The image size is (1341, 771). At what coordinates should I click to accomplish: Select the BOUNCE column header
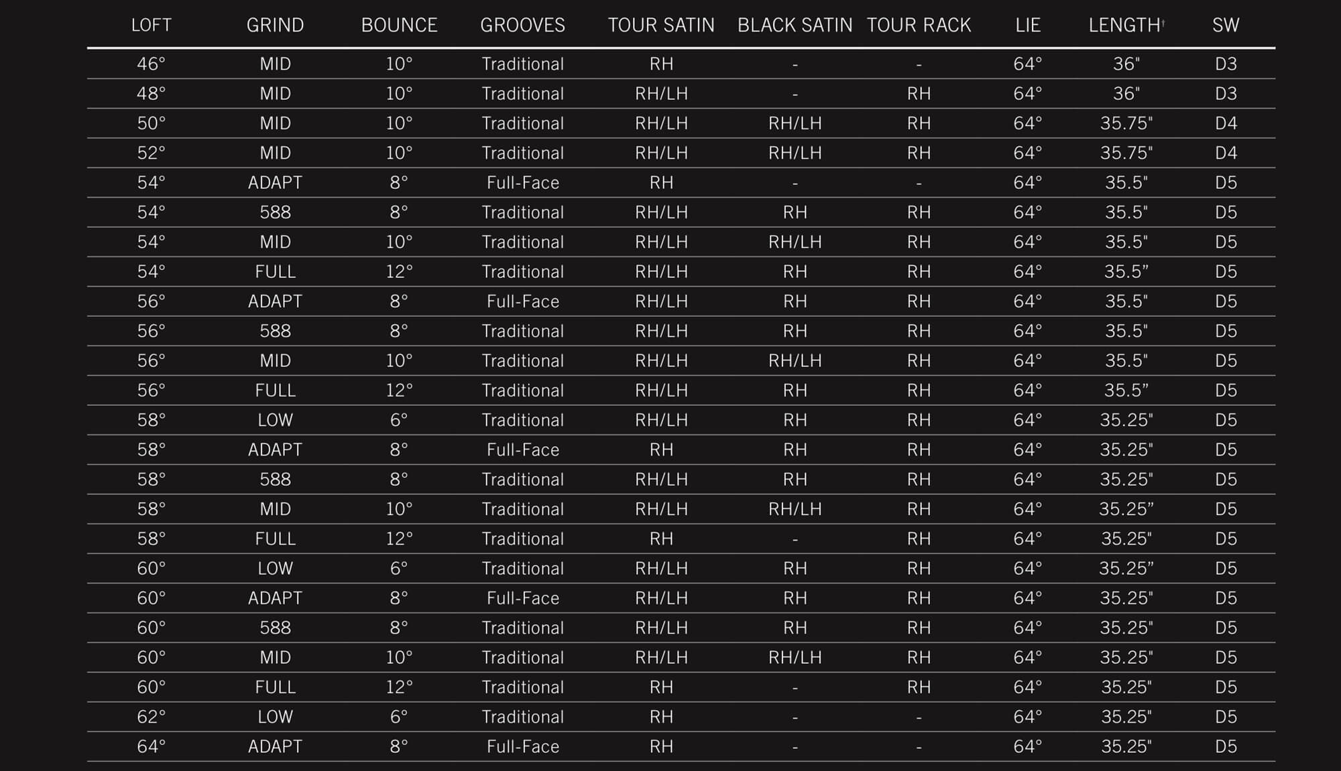(399, 25)
